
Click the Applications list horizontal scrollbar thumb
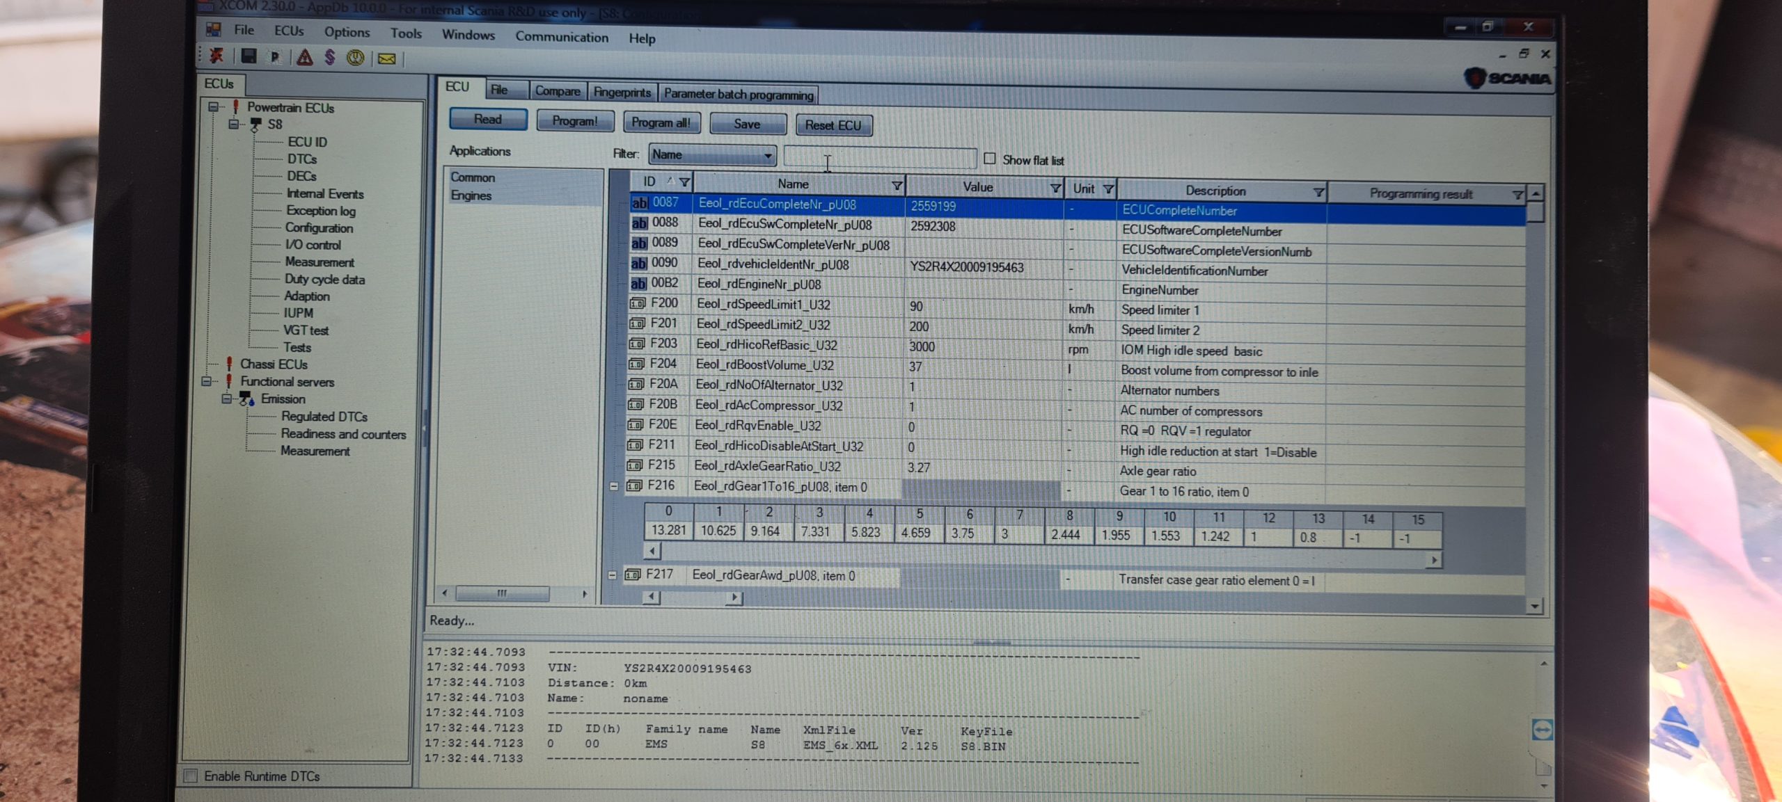[502, 593]
